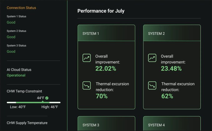Click System 2 thermal excursion trend-down icon

click(152, 85)
